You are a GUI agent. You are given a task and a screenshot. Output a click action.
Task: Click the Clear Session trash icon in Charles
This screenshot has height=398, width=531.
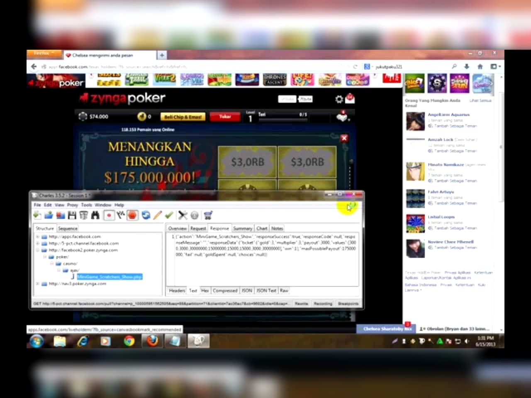pyautogui.click(x=83, y=215)
